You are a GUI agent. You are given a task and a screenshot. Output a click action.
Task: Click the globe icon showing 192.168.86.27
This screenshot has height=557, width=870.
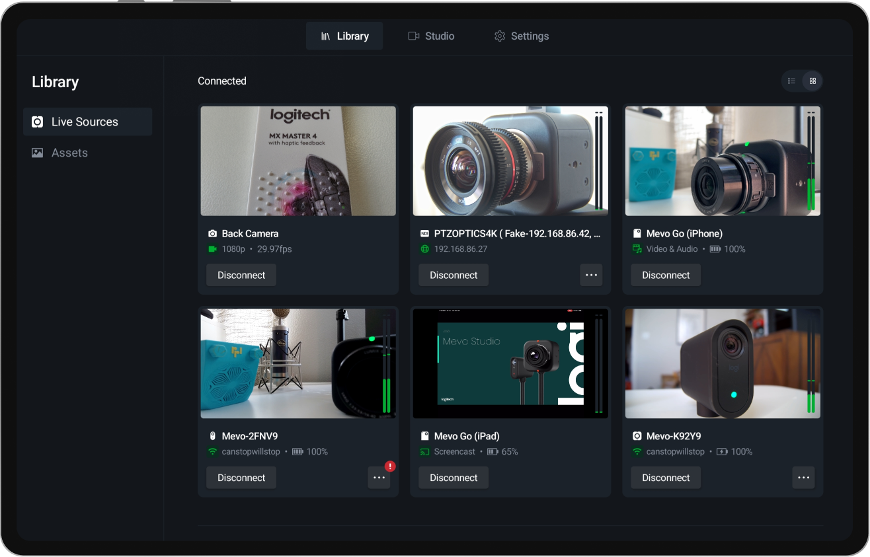[424, 249]
